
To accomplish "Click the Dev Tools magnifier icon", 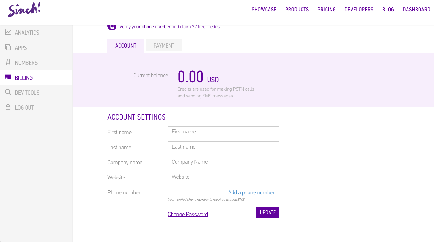I will tap(8, 92).
